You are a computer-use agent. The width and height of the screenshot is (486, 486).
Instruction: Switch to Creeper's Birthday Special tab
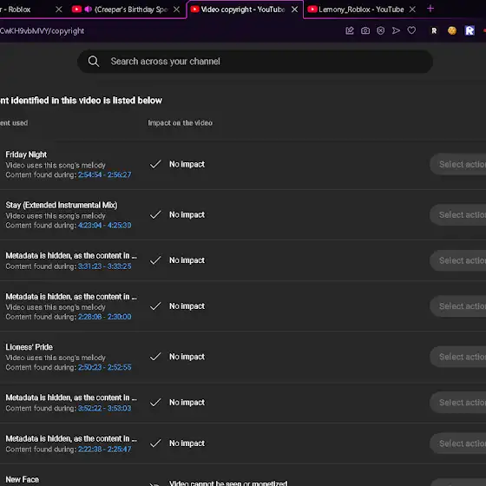127,10
